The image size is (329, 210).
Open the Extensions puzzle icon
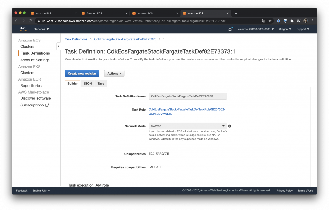click(x=292, y=21)
